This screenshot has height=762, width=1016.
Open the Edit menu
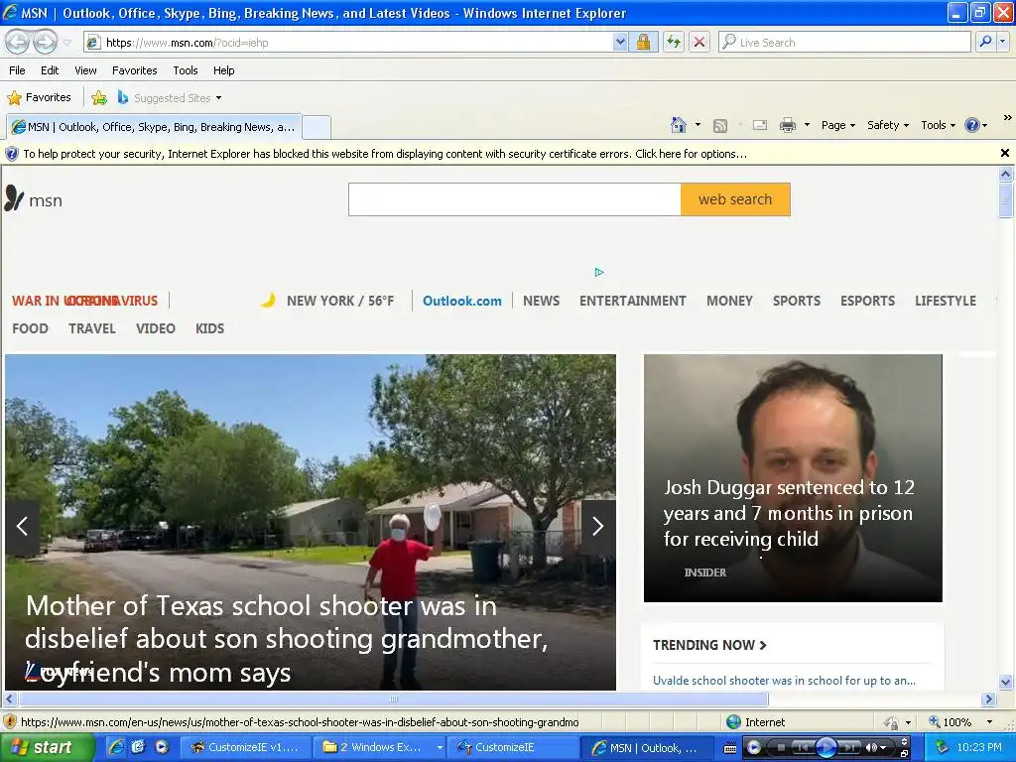click(x=50, y=70)
